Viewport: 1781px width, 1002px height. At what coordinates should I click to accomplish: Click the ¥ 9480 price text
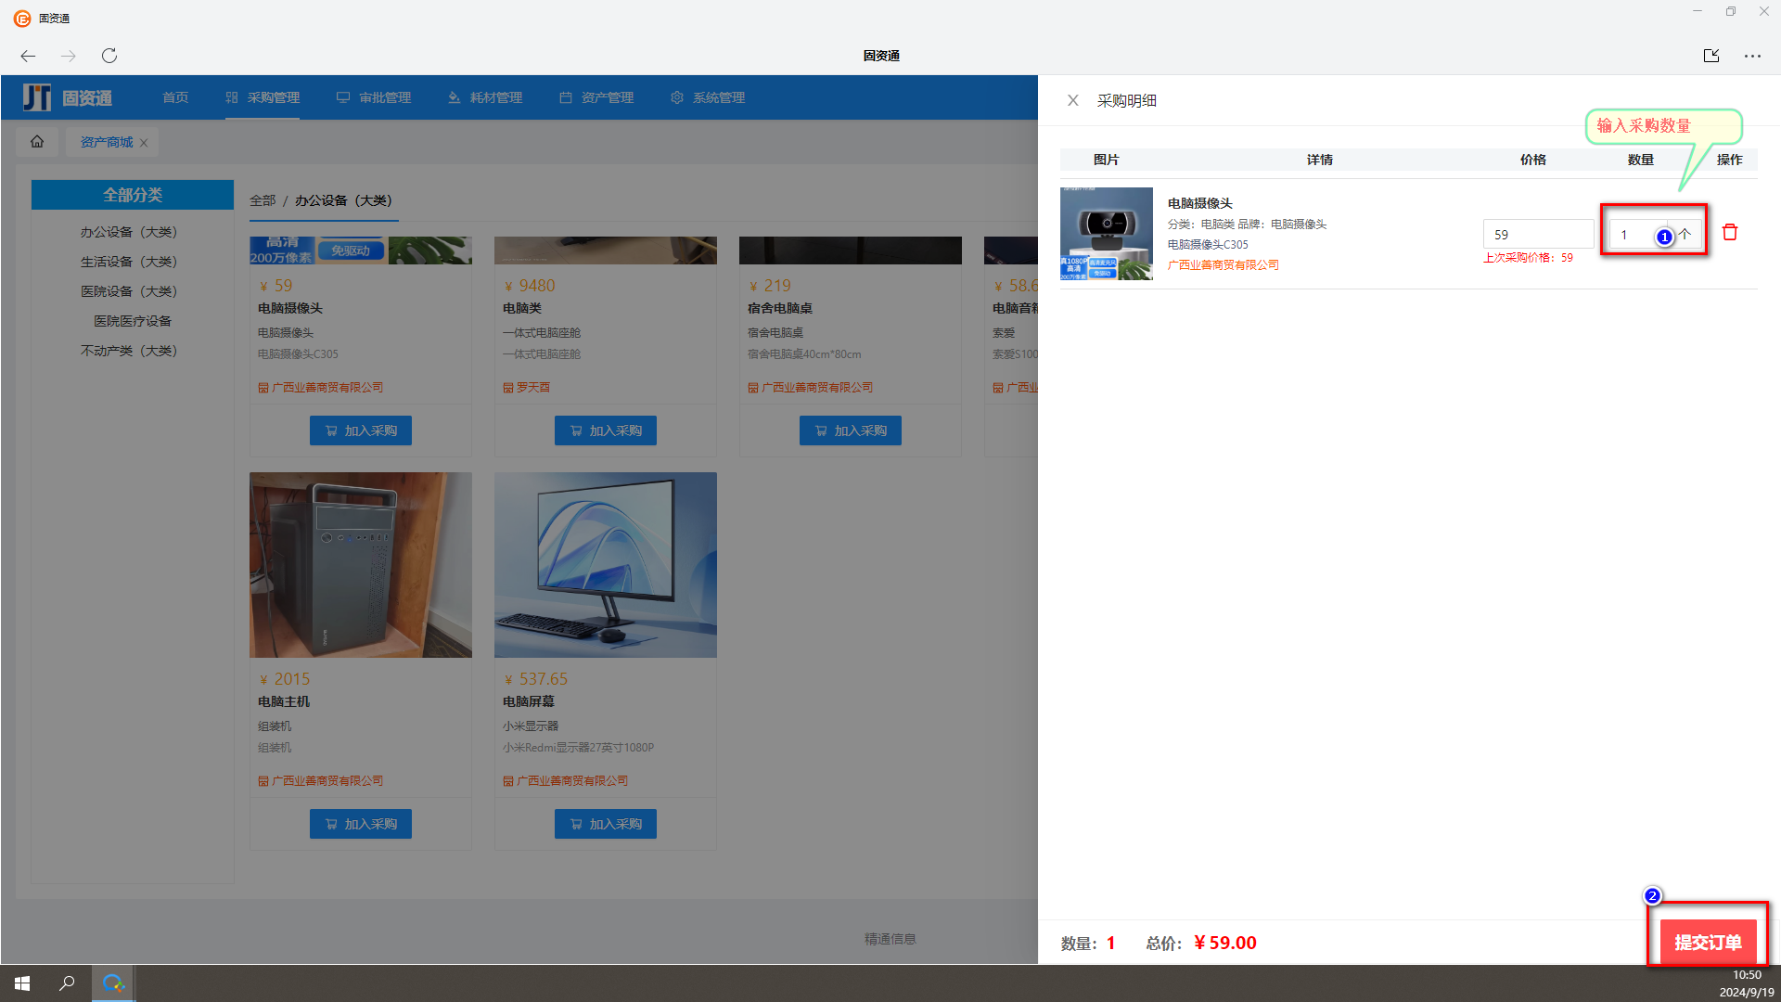click(530, 286)
